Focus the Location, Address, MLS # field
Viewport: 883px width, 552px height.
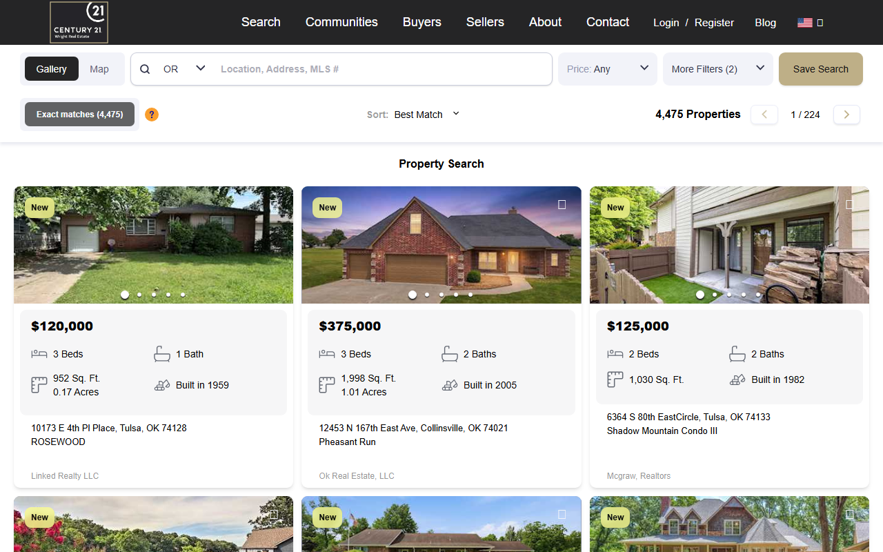[x=383, y=69]
